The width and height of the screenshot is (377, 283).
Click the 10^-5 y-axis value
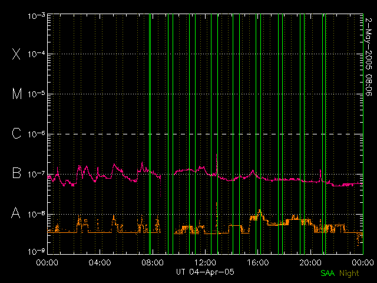(37, 94)
